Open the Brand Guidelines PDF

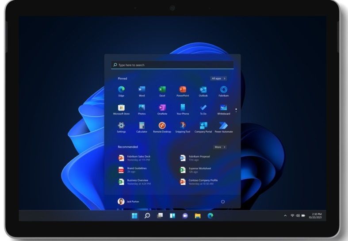(133, 170)
